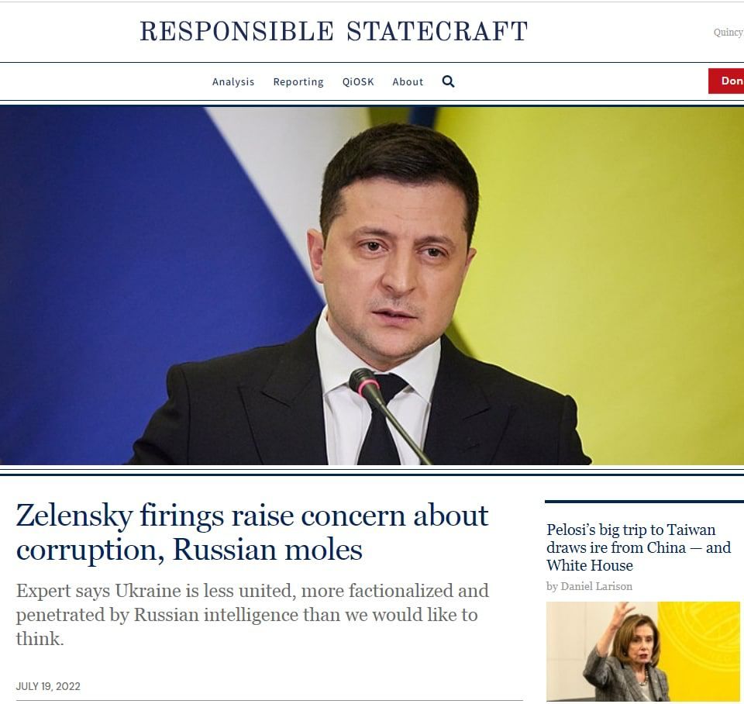Select About in the navigation bar
The width and height of the screenshot is (744, 704).
coord(408,81)
